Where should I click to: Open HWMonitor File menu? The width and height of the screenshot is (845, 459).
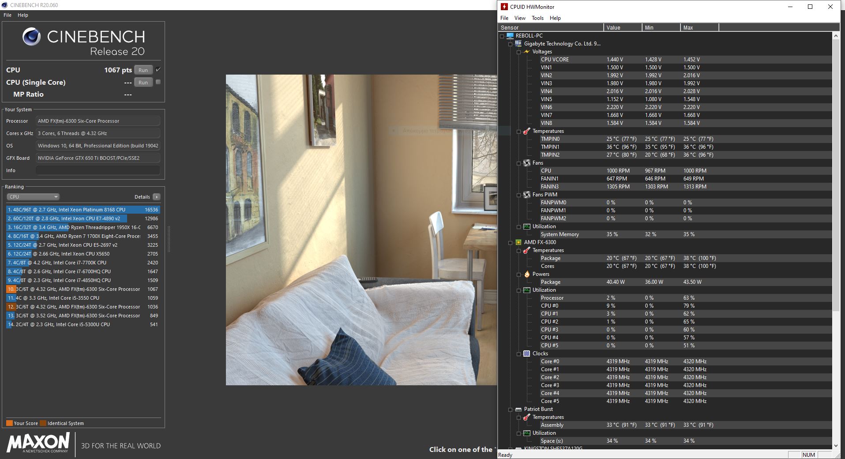pyautogui.click(x=504, y=18)
